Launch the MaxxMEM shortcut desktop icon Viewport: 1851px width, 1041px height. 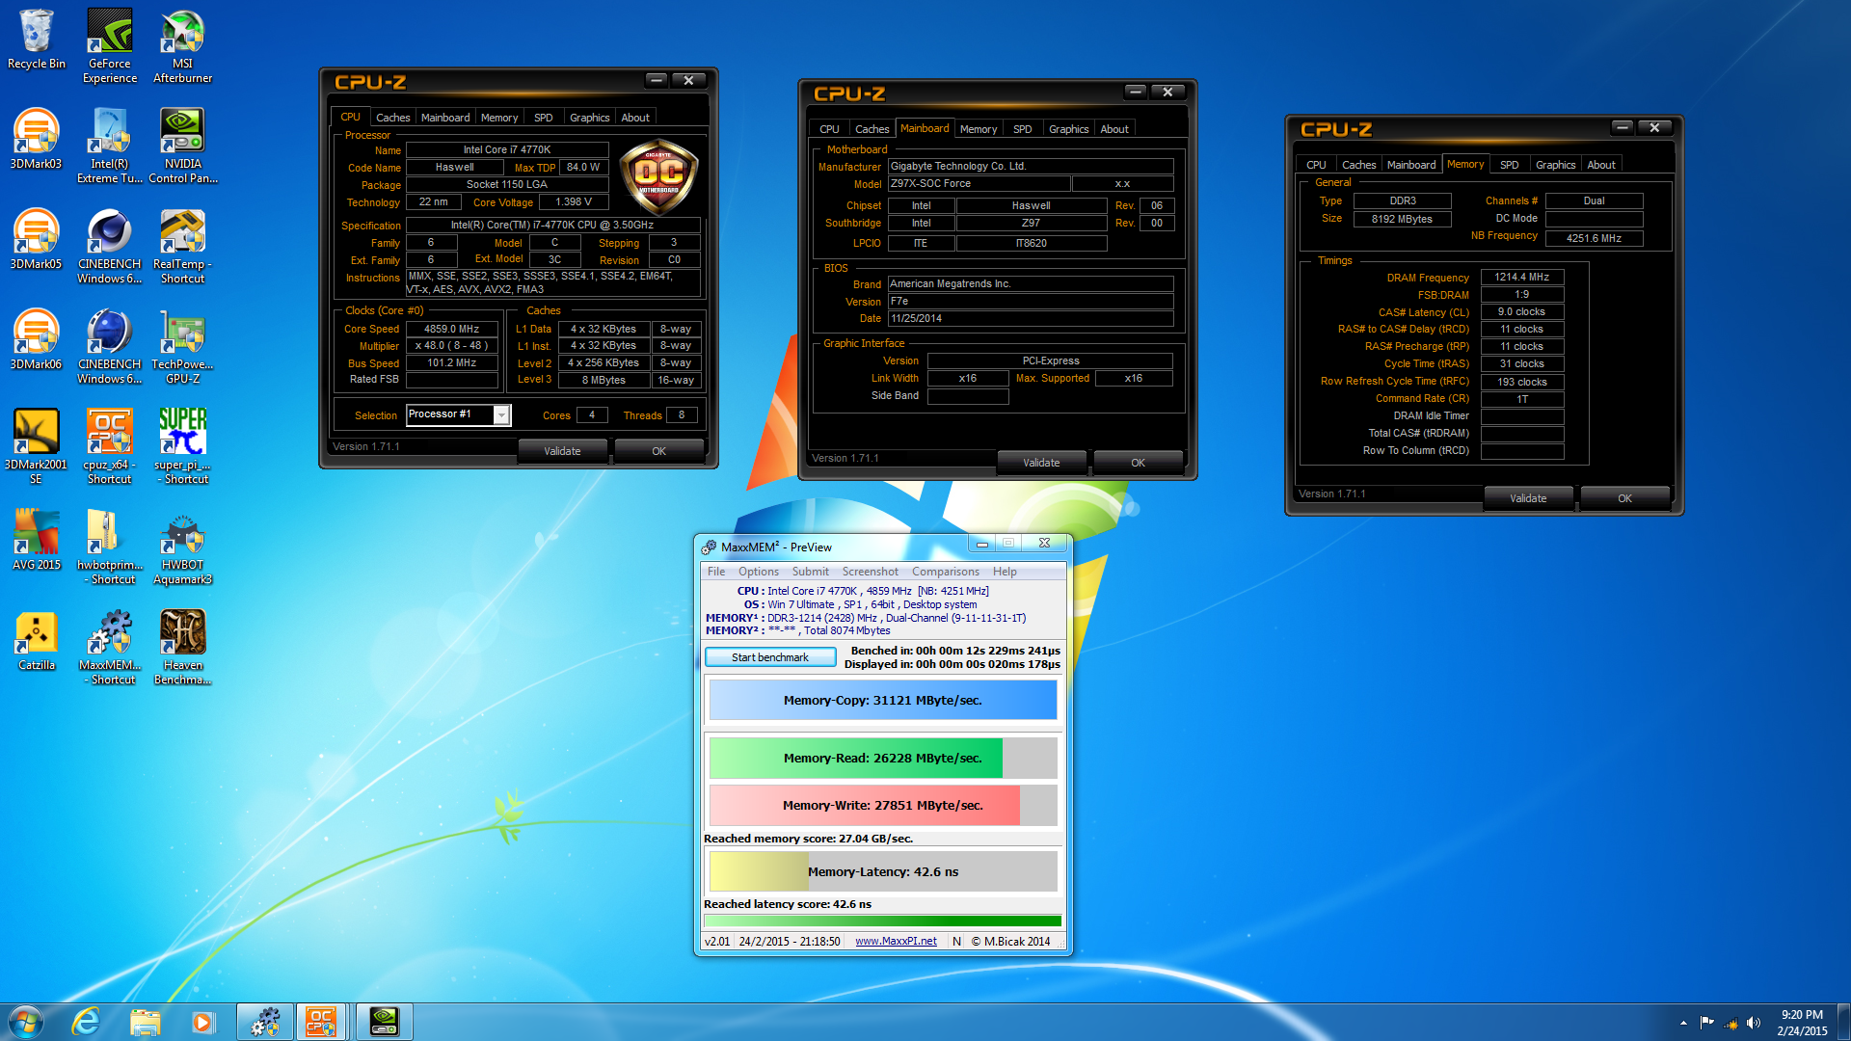tap(110, 647)
